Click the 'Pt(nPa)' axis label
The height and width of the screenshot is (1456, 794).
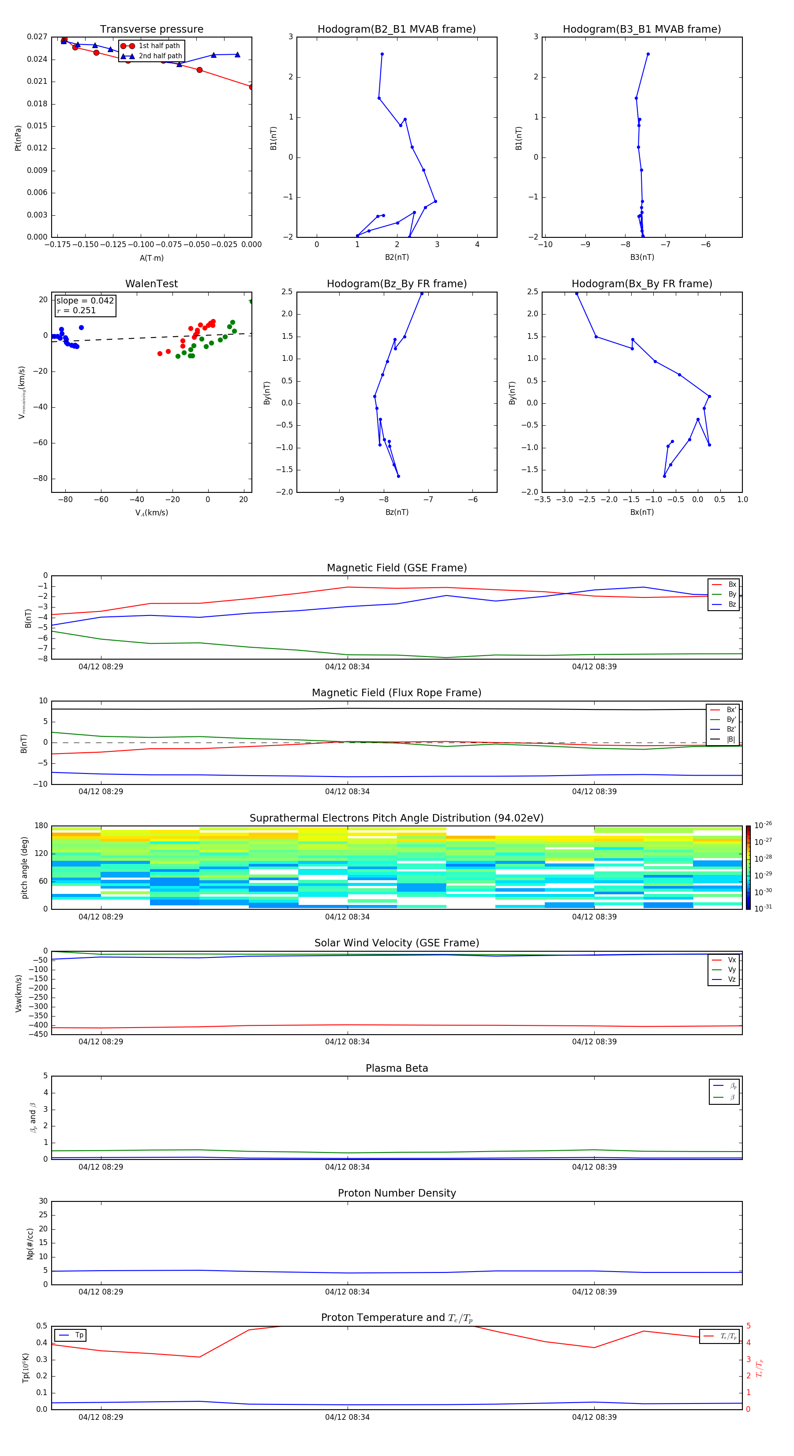18,137
